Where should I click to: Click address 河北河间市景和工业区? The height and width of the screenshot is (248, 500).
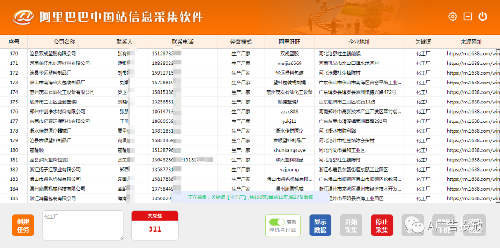(342, 150)
